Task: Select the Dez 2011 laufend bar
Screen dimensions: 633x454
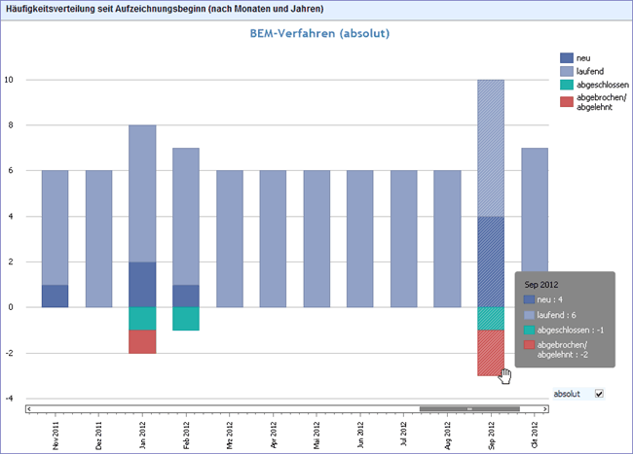Action: (98, 238)
